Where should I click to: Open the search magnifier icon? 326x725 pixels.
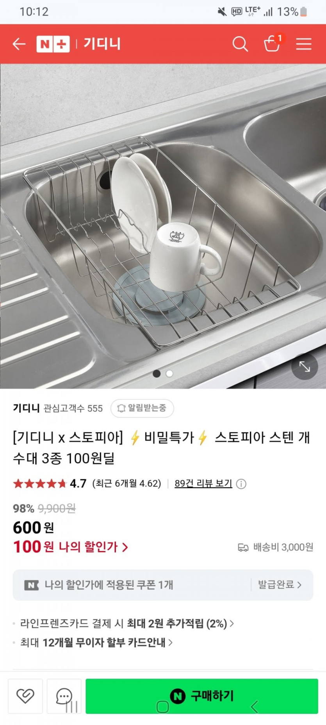point(240,44)
